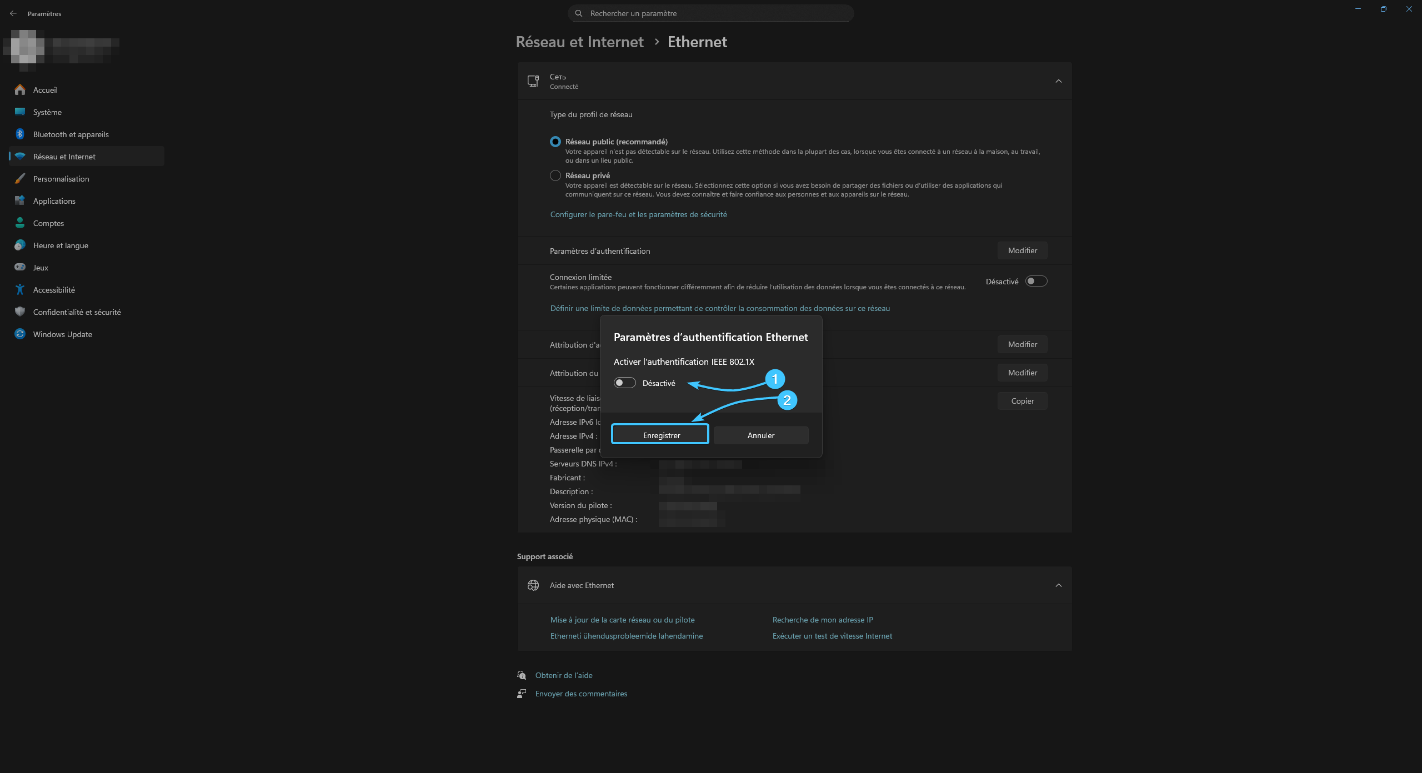Click the Rechercher un paramètre search field

click(711, 13)
